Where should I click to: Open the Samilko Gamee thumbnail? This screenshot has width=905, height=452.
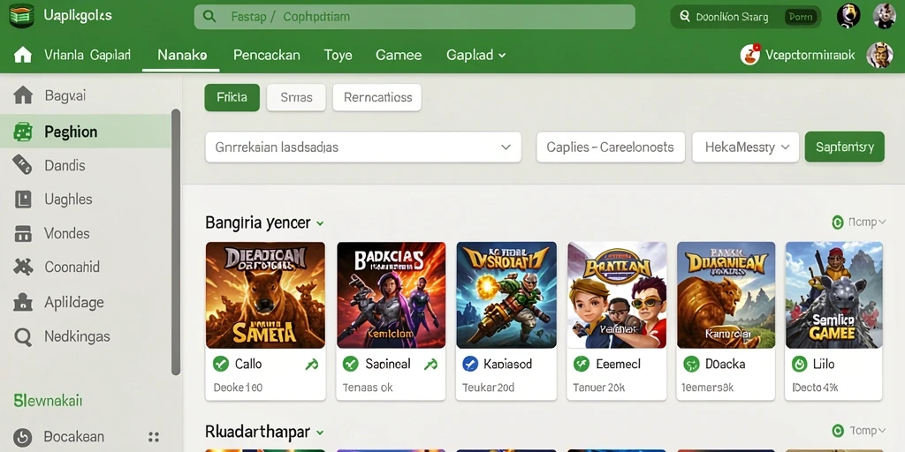(834, 295)
